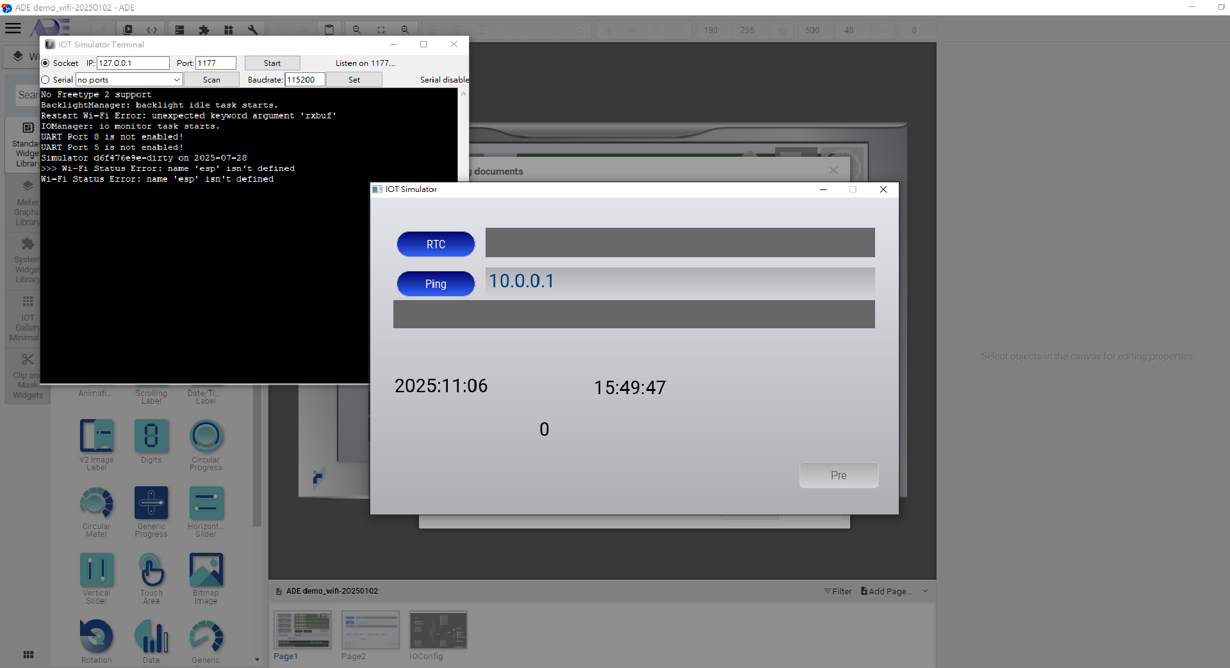The height and width of the screenshot is (668, 1230).
Task: Open the Filter option in pages panel
Action: [838, 591]
